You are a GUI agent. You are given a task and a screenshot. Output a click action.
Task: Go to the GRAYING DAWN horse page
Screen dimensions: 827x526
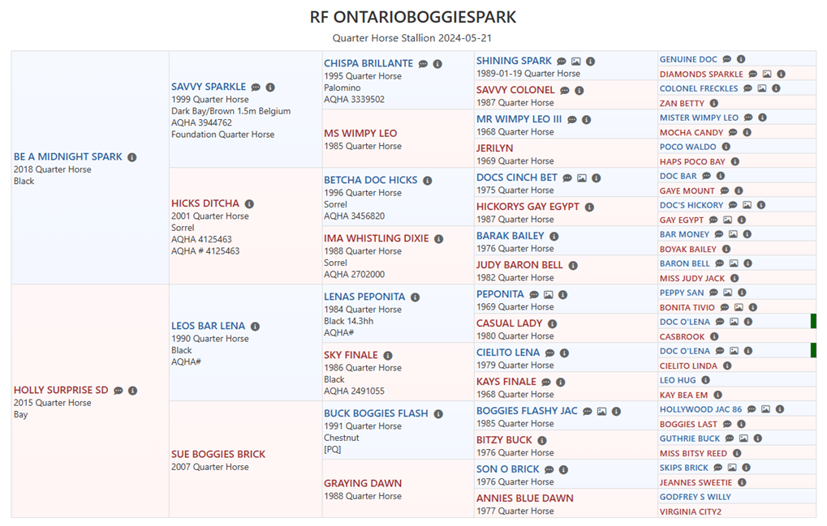click(363, 484)
